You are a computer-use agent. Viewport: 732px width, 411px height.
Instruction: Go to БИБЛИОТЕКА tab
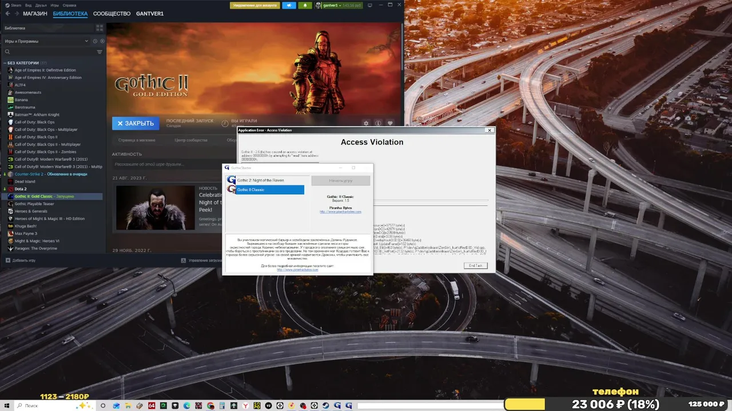click(x=70, y=14)
